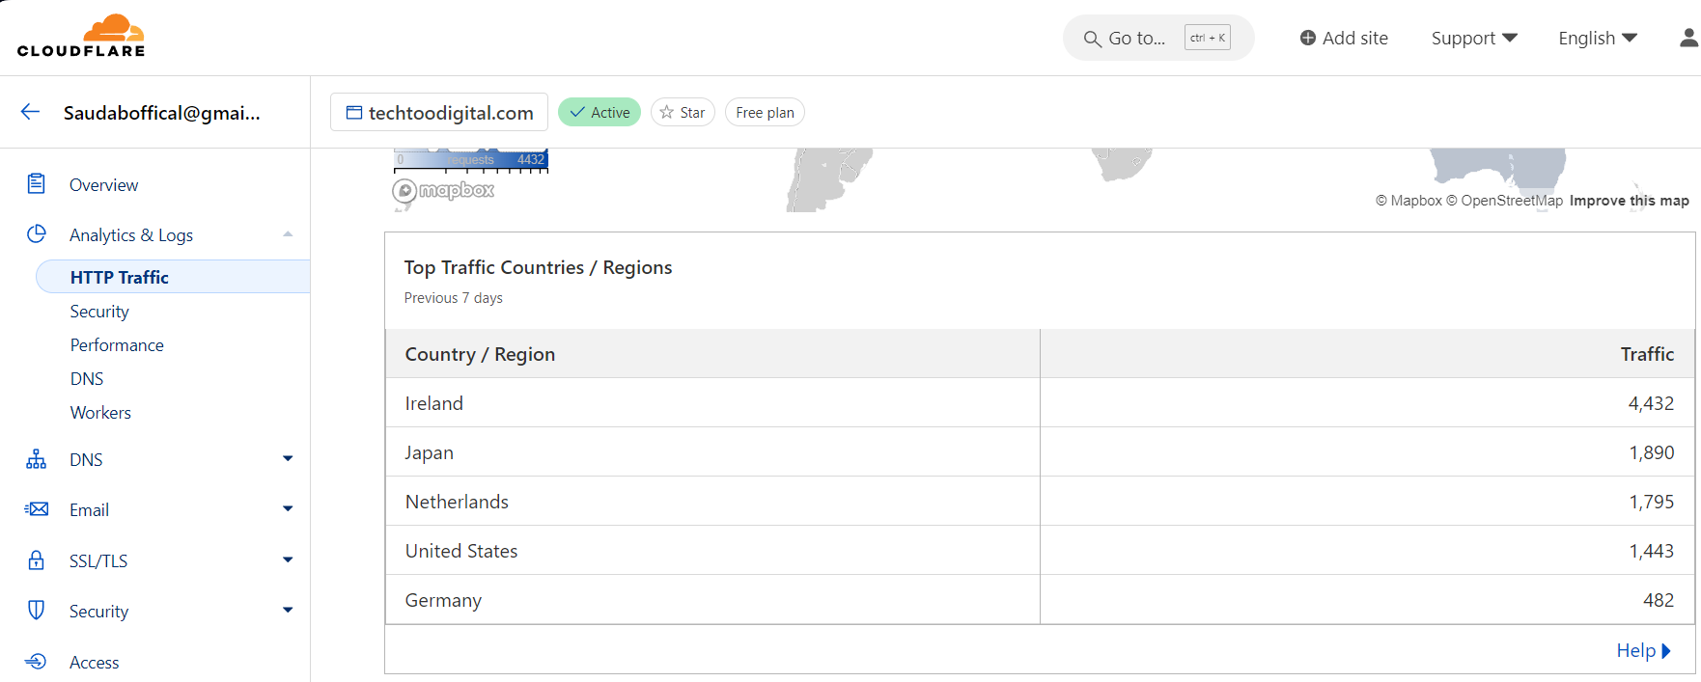Click the requests color scale legend
Image resolution: width=1701 pixels, height=682 pixels.
[x=471, y=160]
